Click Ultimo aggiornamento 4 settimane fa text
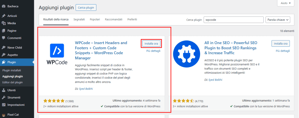Viewport: 299px width, 118px height. [137, 100]
